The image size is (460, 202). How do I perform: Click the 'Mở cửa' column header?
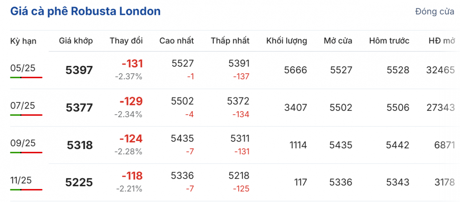tap(338, 41)
